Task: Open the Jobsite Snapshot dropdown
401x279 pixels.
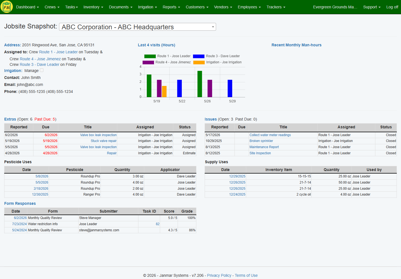Action: point(138,27)
